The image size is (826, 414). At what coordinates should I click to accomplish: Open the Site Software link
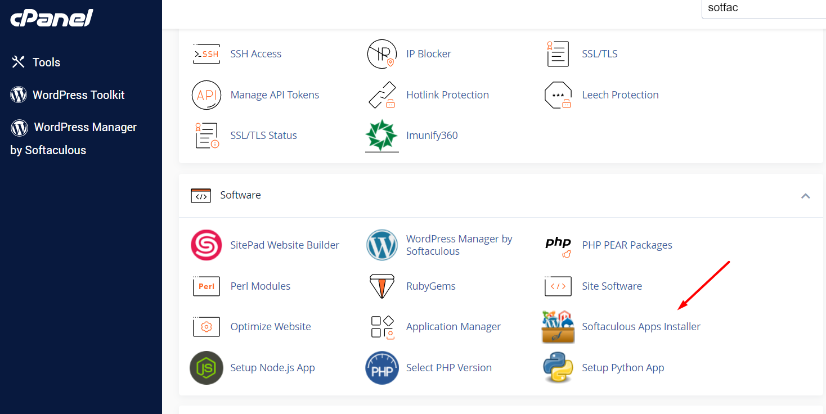click(612, 286)
